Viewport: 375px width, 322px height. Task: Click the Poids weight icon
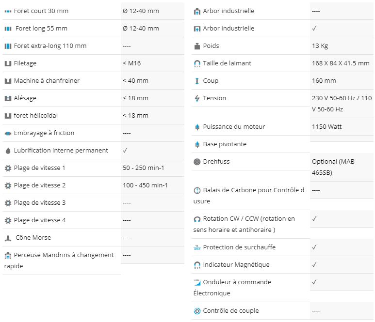click(197, 46)
